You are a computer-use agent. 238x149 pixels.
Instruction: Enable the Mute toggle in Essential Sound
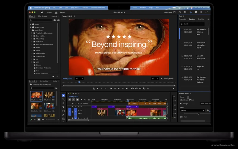pos(181,117)
